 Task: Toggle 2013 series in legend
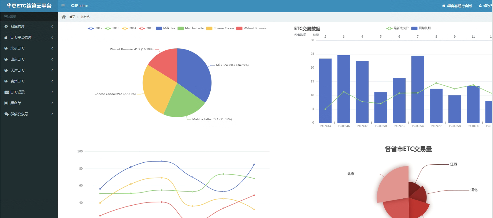click(112, 28)
